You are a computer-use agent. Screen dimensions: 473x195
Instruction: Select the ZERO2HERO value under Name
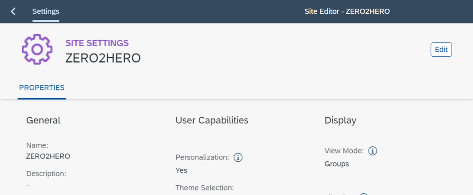tap(48, 156)
